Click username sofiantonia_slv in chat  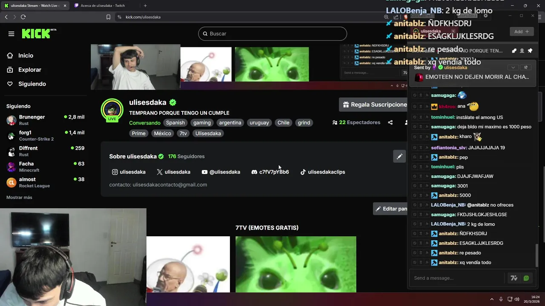pos(449,148)
